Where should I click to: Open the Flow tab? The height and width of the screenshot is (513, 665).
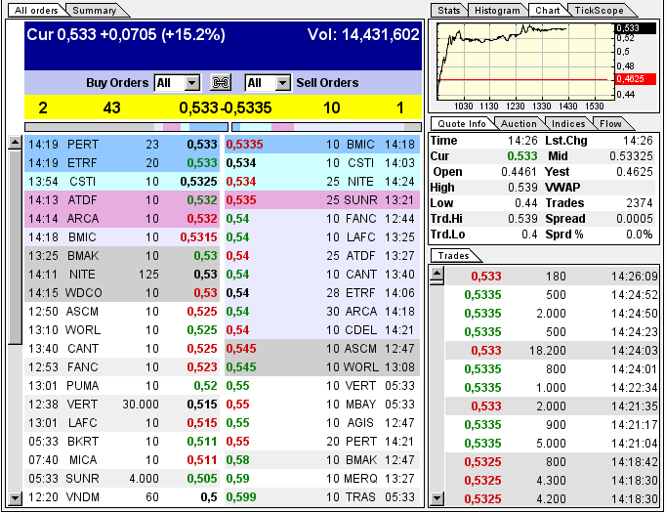click(x=610, y=124)
